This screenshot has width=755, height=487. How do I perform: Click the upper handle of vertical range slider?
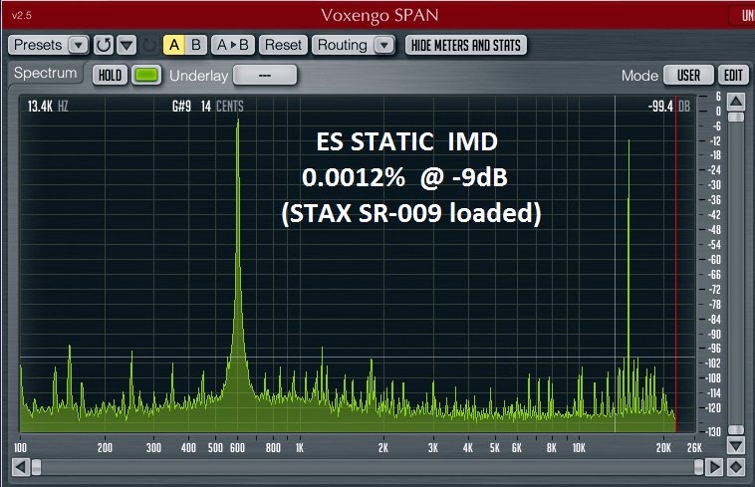tap(736, 117)
